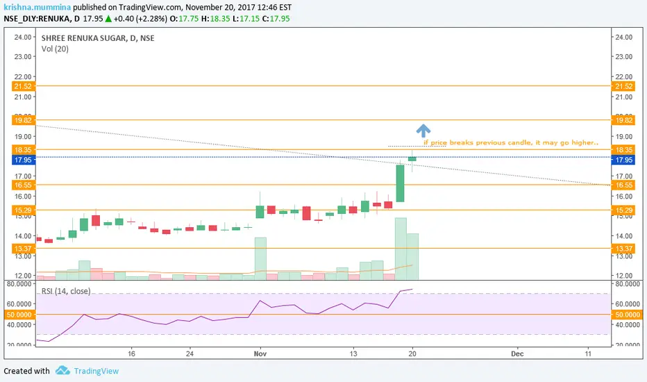Viewport: 647px width, 382px height.
Task: Click the orange 'if price breaks previous candle' note
Action: [511, 142]
